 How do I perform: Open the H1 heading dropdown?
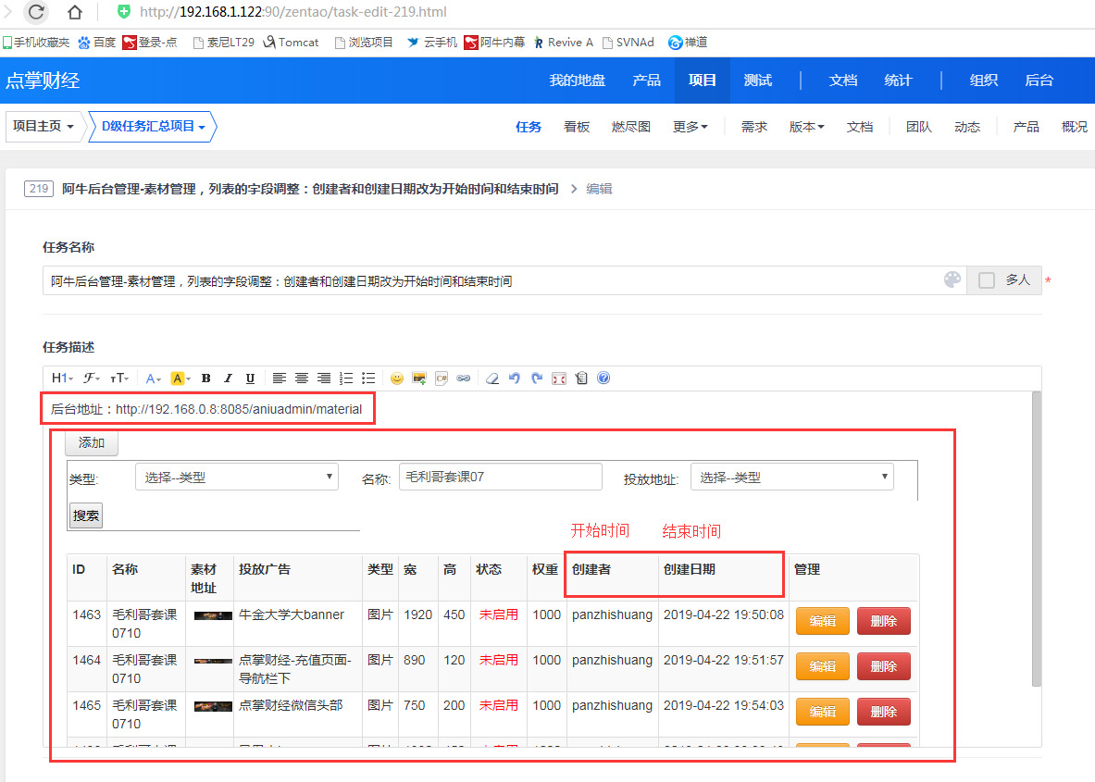(62, 379)
